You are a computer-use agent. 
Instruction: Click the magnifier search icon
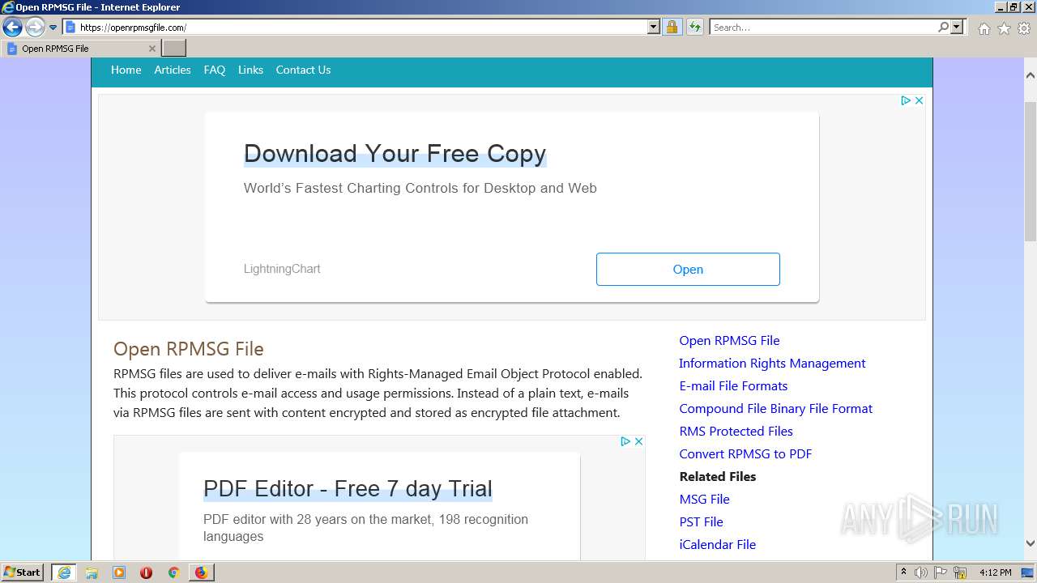[943, 28]
